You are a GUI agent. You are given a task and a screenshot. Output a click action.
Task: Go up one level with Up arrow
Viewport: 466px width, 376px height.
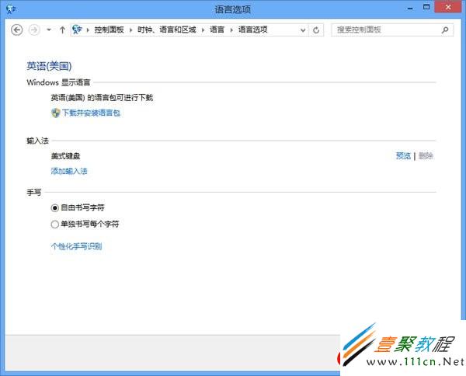(x=62, y=30)
